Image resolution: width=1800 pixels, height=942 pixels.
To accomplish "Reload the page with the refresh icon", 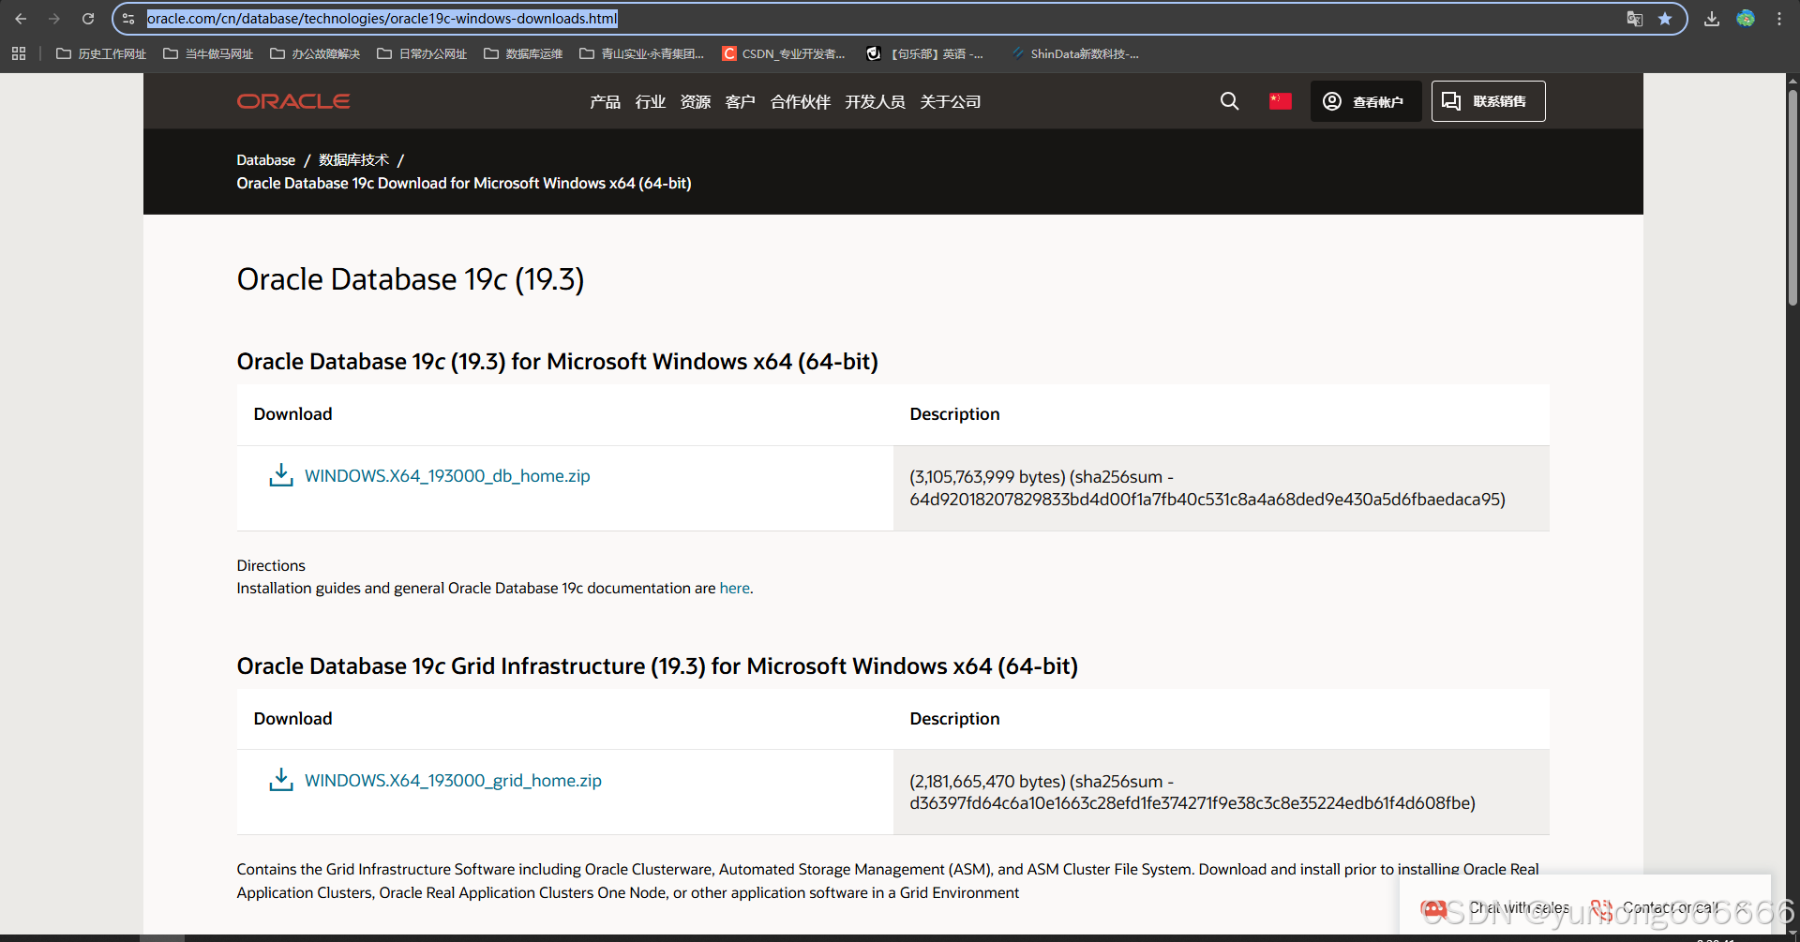I will coord(88,19).
